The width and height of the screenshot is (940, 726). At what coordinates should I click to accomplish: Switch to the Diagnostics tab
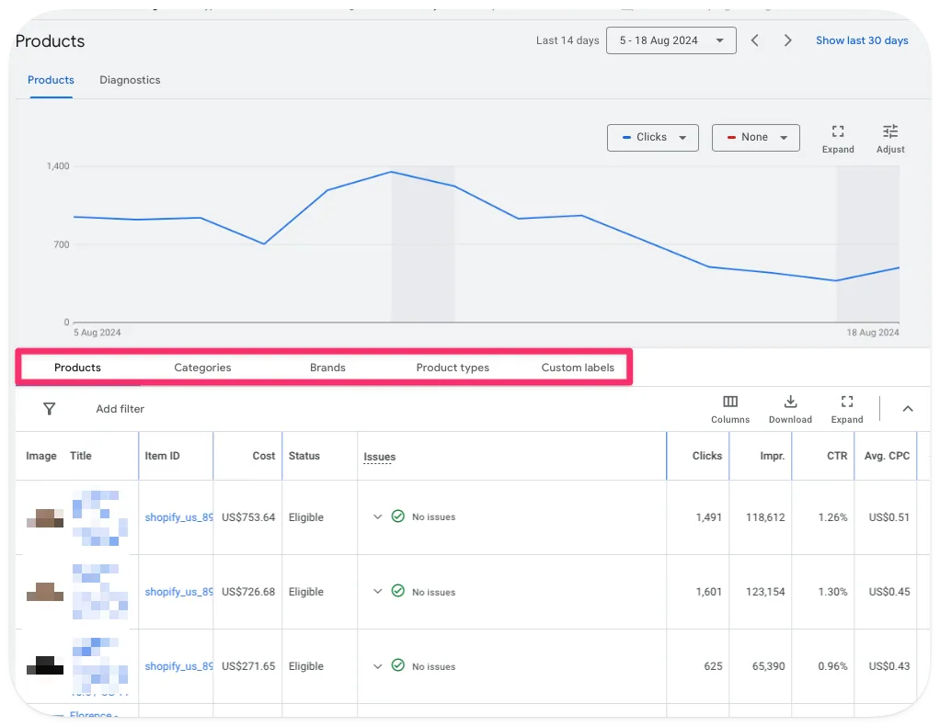130,80
